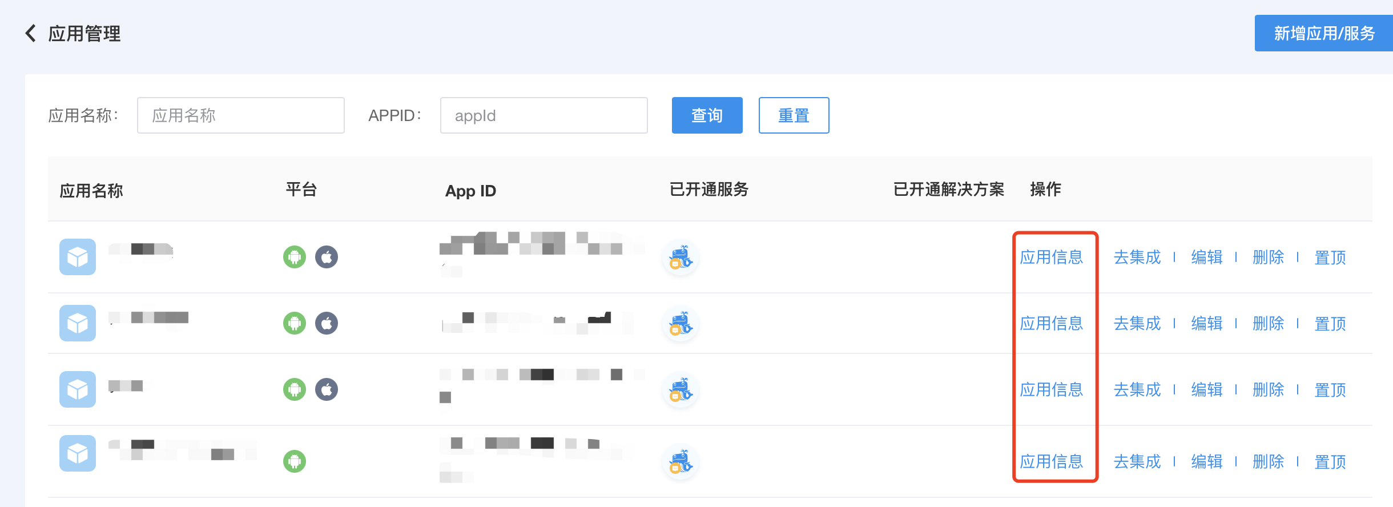The height and width of the screenshot is (507, 1393).
Task: Click the enabled service icon in the first row
Action: (681, 257)
